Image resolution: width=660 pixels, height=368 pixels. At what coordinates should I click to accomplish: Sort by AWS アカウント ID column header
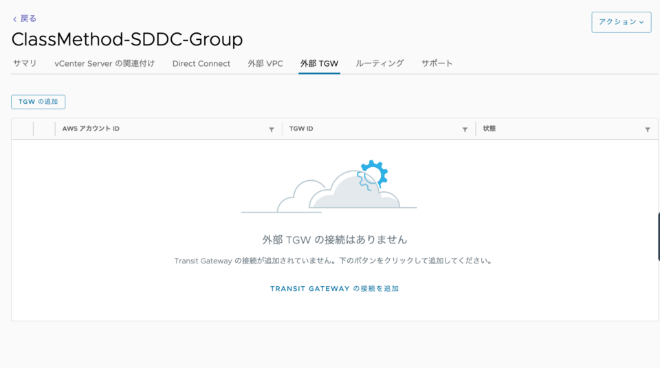click(x=91, y=129)
